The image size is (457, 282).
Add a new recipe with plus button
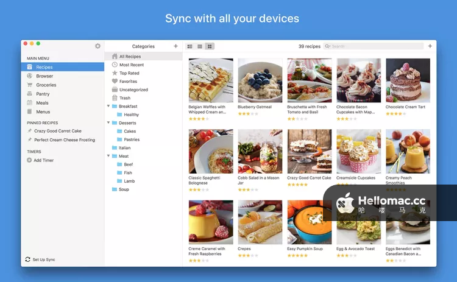tap(430, 46)
